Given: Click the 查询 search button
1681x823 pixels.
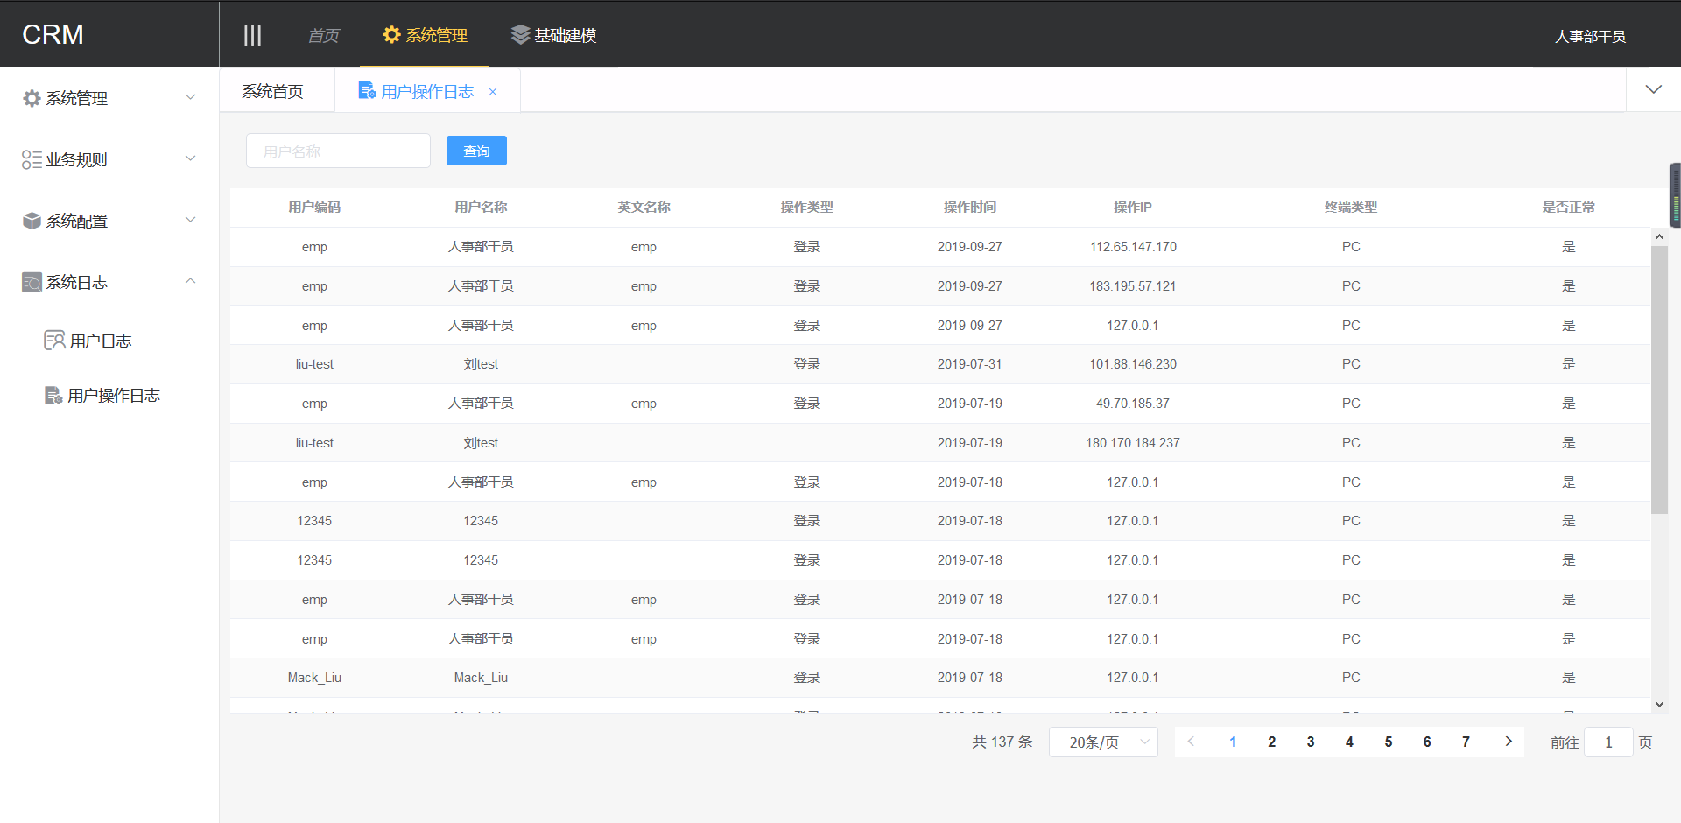Looking at the screenshot, I should [476, 151].
